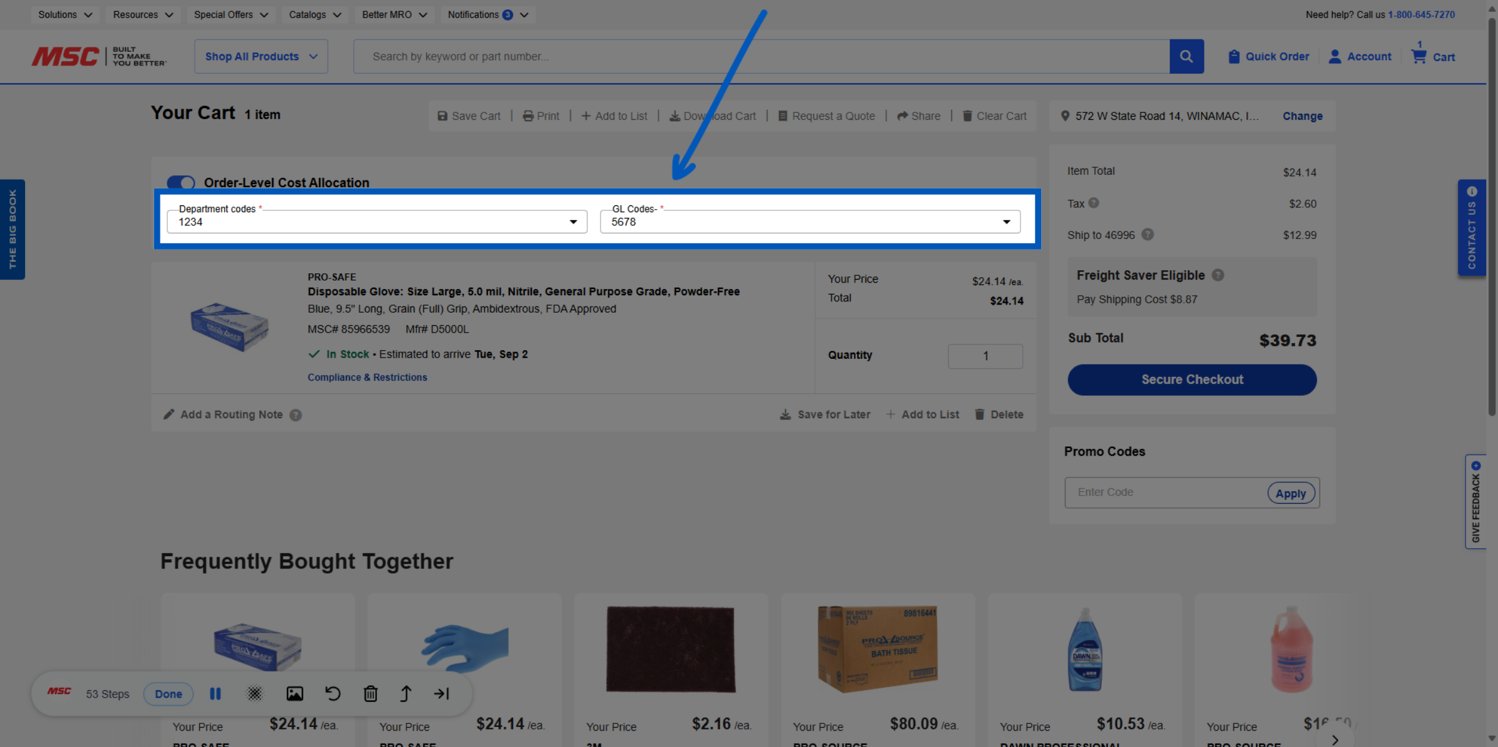Call the 1-800-645-7270 help number
Image resolution: width=1498 pixels, height=747 pixels.
(1421, 14)
